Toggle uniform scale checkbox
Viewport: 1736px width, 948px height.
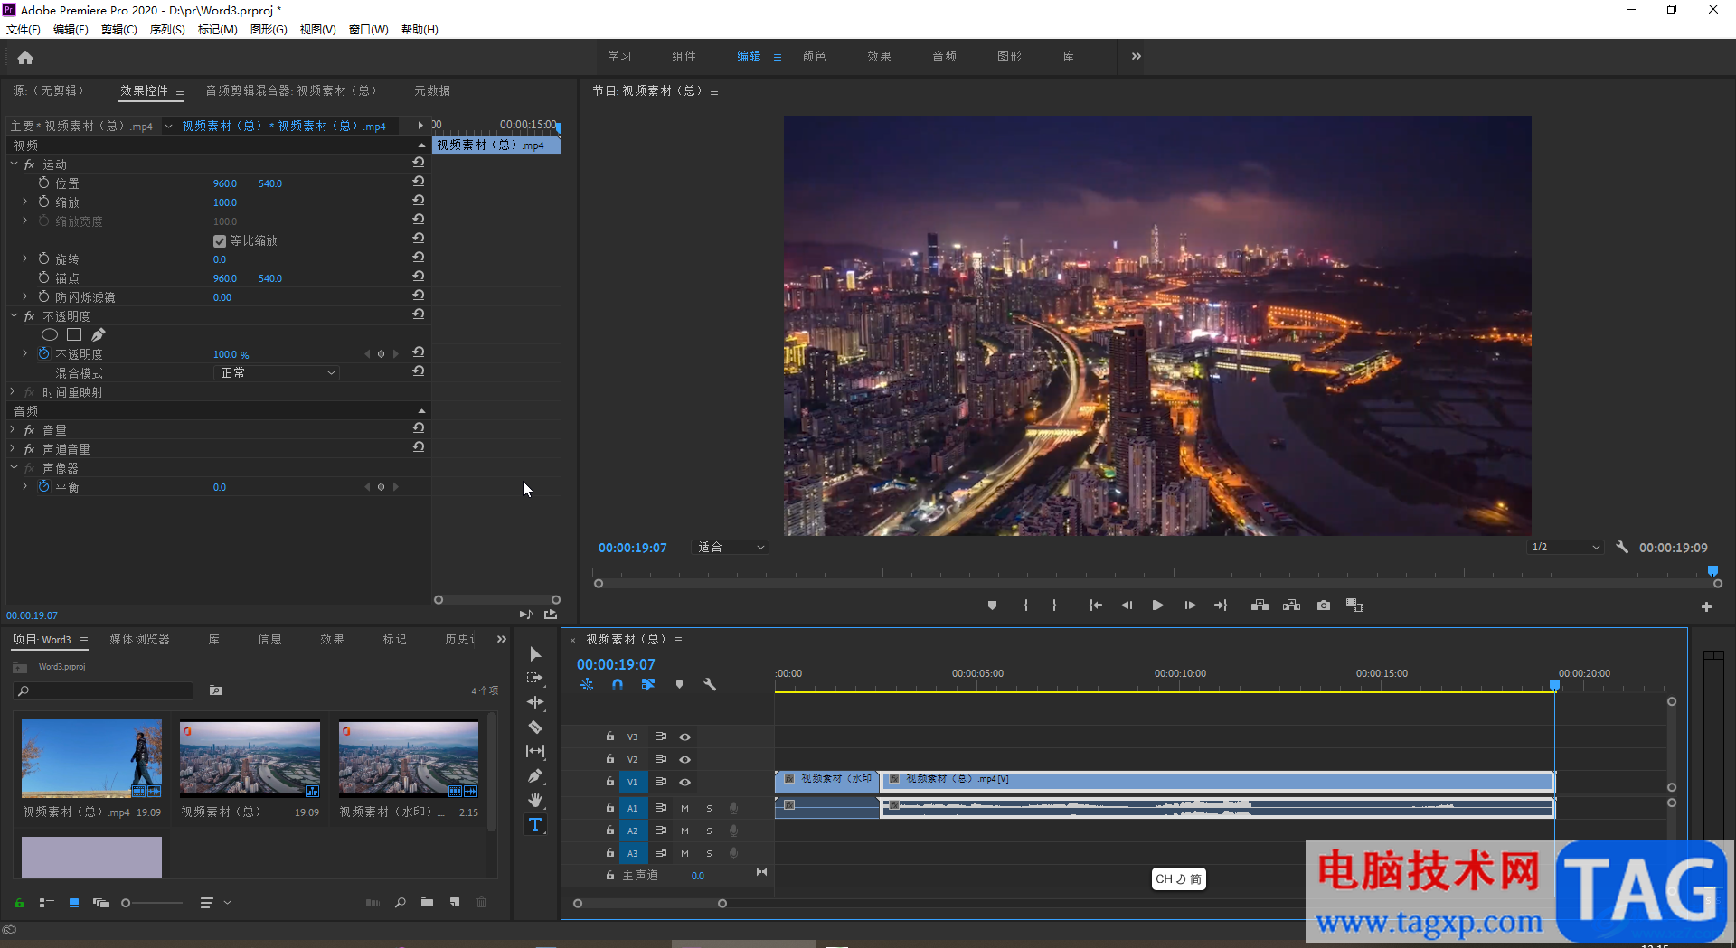(219, 241)
